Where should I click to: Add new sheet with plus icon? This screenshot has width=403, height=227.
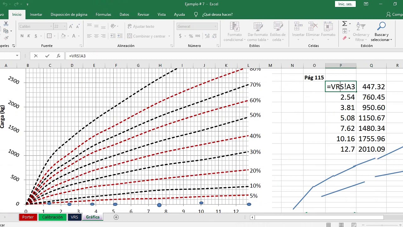click(x=116, y=217)
